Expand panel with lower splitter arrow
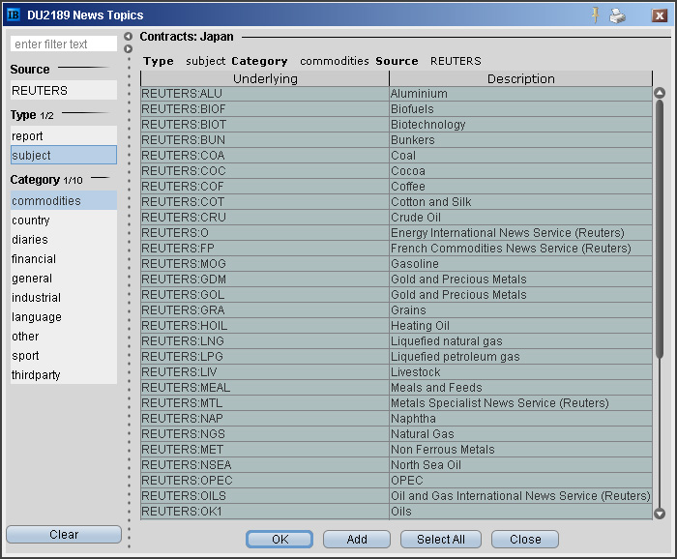677x559 pixels. pos(129,48)
